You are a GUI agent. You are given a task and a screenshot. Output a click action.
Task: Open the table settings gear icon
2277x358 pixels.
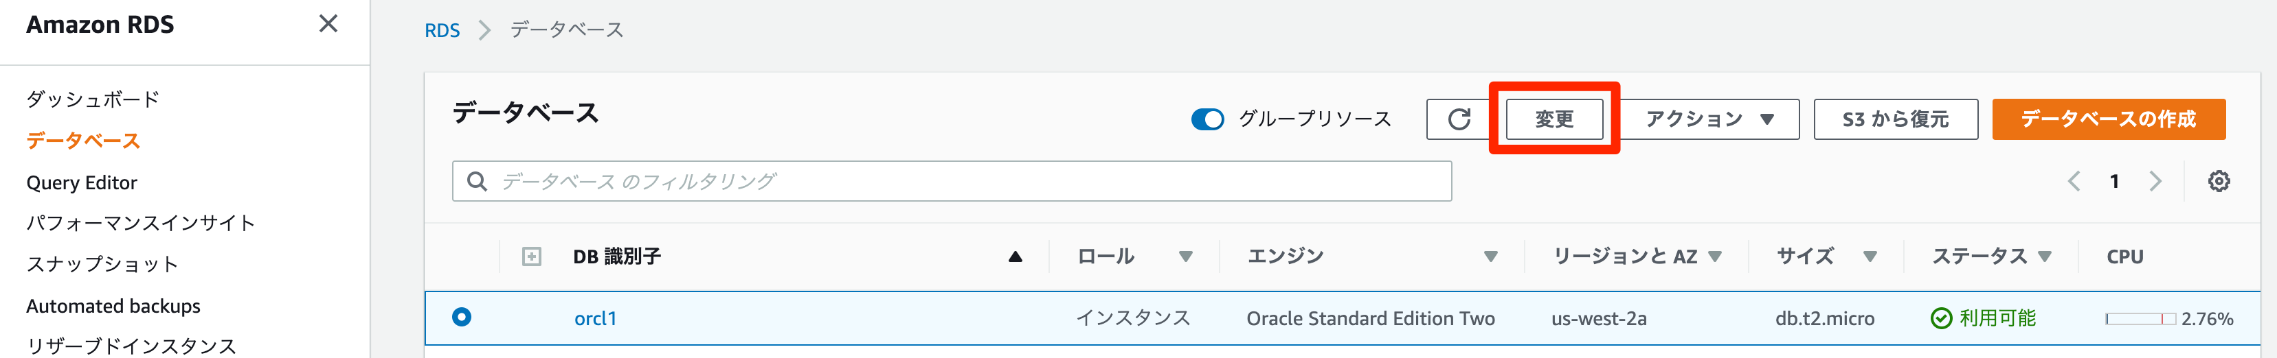pyautogui.click(x=2219, y=182)
